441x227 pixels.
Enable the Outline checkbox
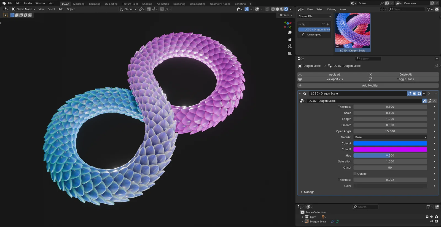tap(355, 174)
